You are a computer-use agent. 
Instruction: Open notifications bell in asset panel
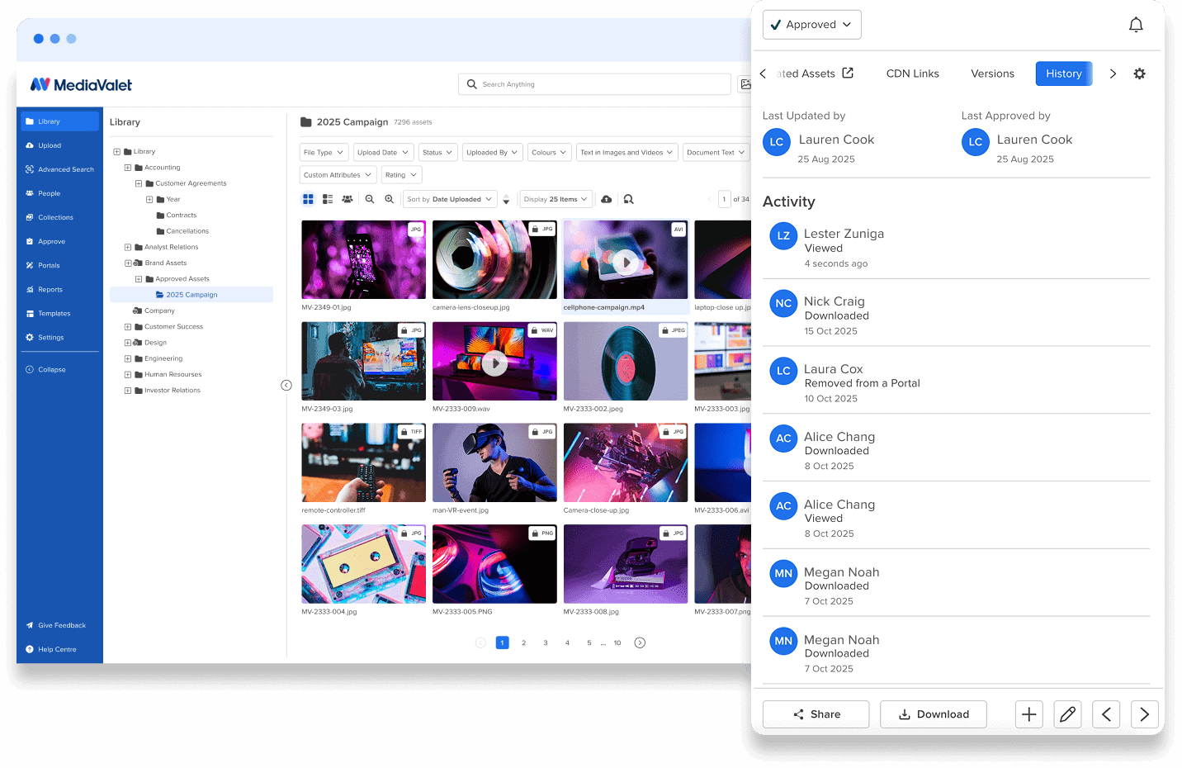1136,25
